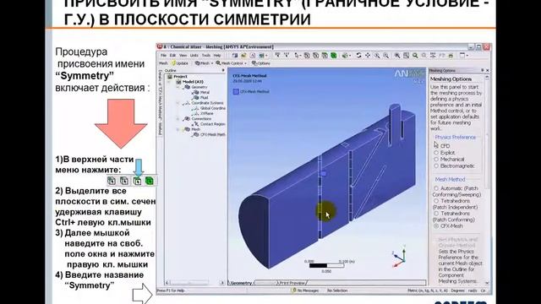Choose the Vertex selection filter icon
This screenshot has height=304, width=541.
pos(307,55)
